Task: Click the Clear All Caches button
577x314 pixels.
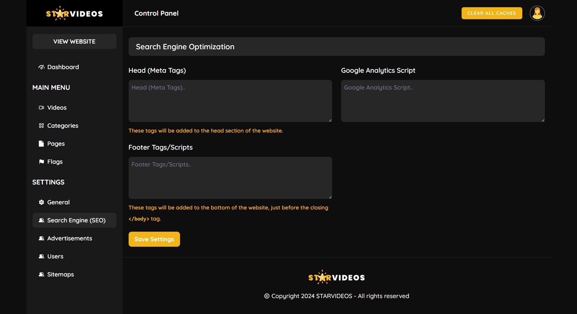Action: point(492,13)
